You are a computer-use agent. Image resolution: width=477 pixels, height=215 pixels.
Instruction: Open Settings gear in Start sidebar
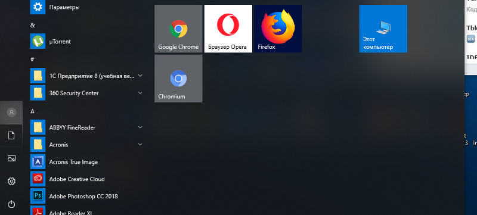coord(11,181)
